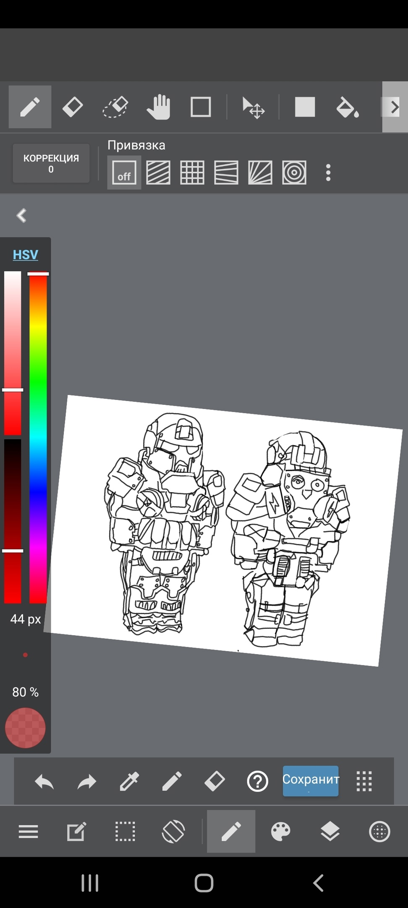Enable concentric circles snap

[294, 172]
